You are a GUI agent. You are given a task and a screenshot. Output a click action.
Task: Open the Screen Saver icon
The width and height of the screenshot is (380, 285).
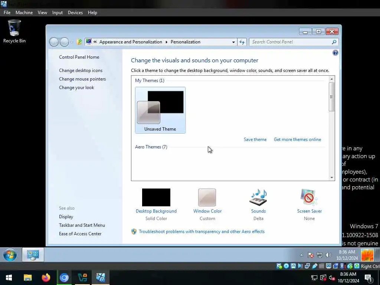coord(309,197)
